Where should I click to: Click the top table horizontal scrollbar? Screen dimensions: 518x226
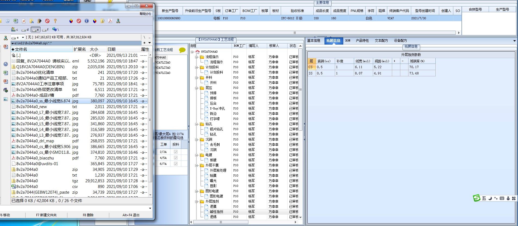point(295,33)
